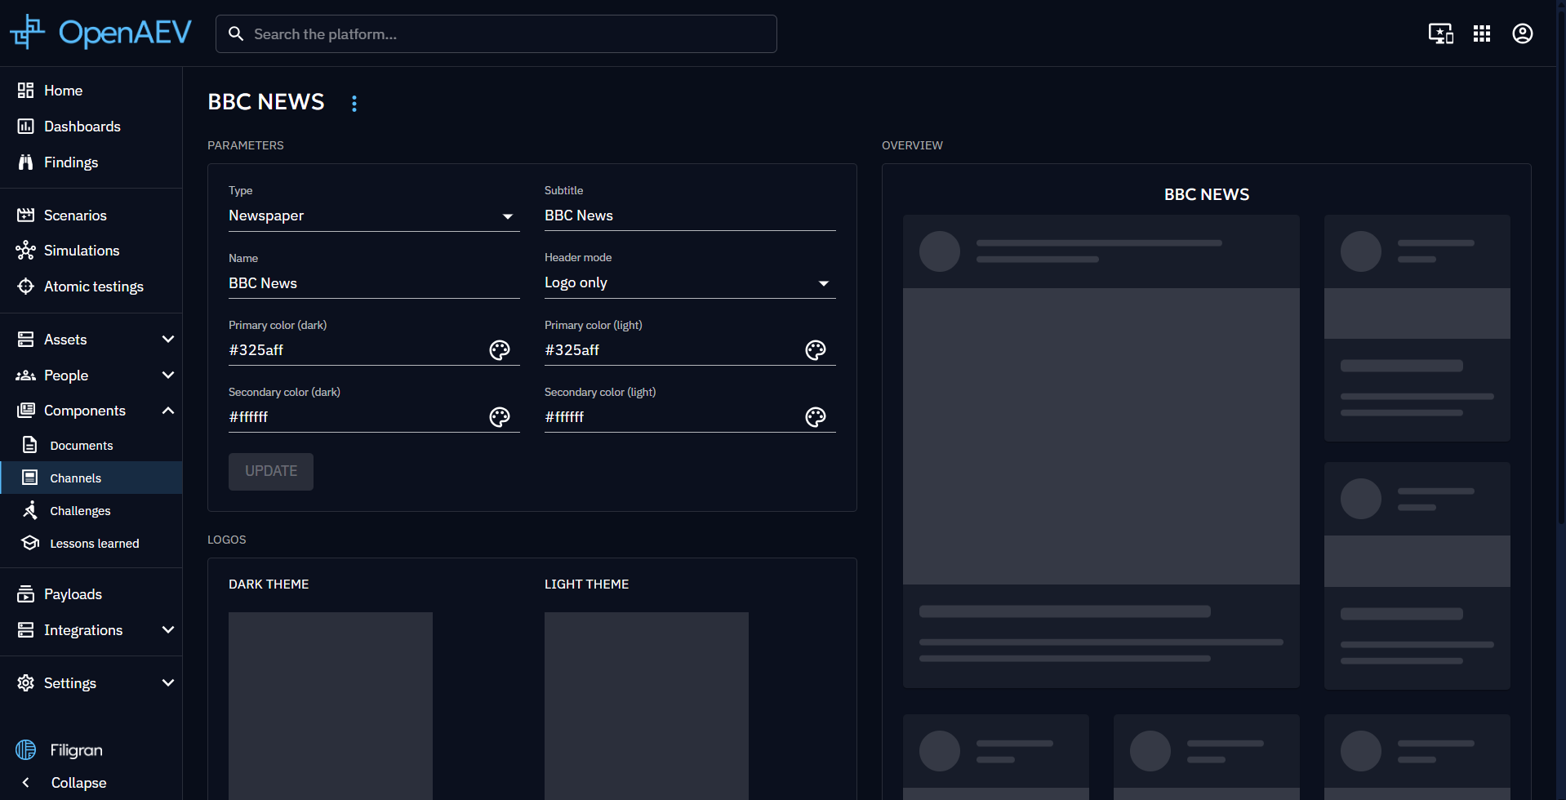Screen dimensions: 1566x800
Task: Select Challenges in the Components submenu
Action: (x=80, y=511)
